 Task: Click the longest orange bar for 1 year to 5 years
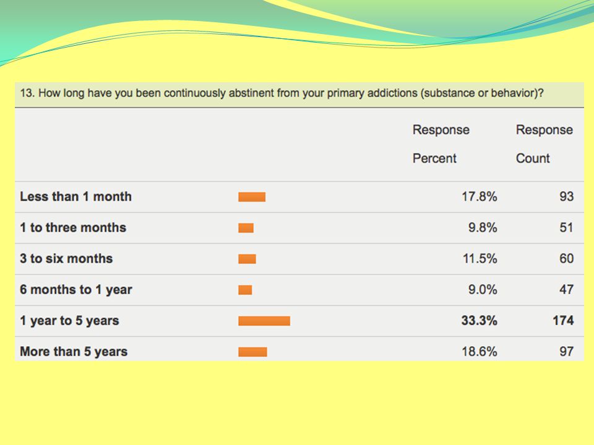tap(264, 321)
